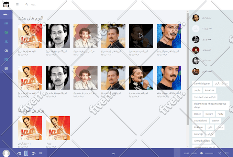233x157 pixels.
Task: Open the green circle sidebar icon
Action: (x=6, y=32)
